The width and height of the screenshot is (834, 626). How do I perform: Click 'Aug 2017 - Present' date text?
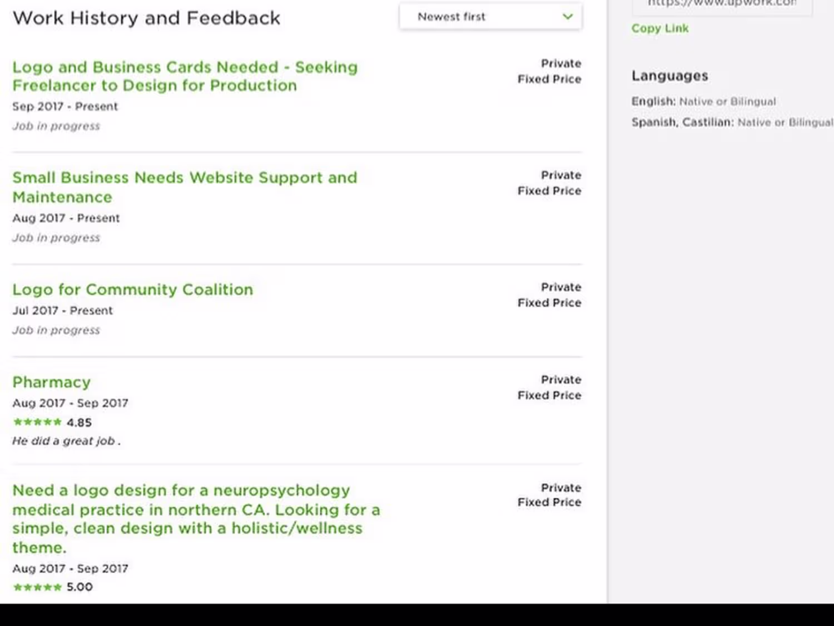coord(66,218)
